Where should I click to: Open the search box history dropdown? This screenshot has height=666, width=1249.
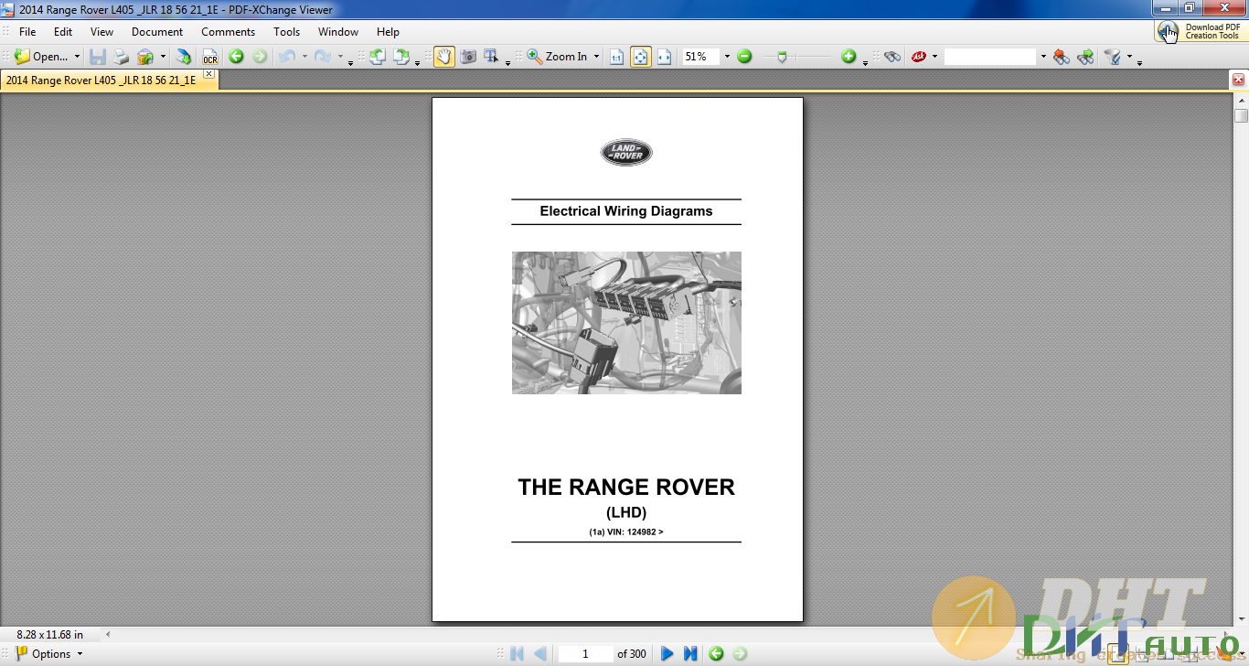1043,57
